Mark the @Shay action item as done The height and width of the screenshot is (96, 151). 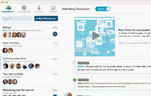pyautogui.click(x=74, y=62)
